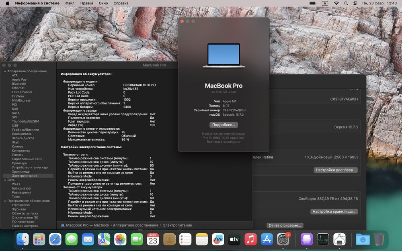
Task: Select Wi-Fi in the sidebar tree
Action: [16, 184]
